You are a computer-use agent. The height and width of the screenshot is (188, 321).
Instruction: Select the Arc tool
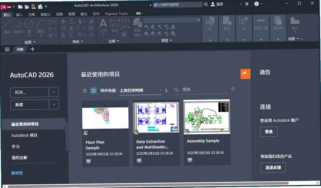coord(41,27)
